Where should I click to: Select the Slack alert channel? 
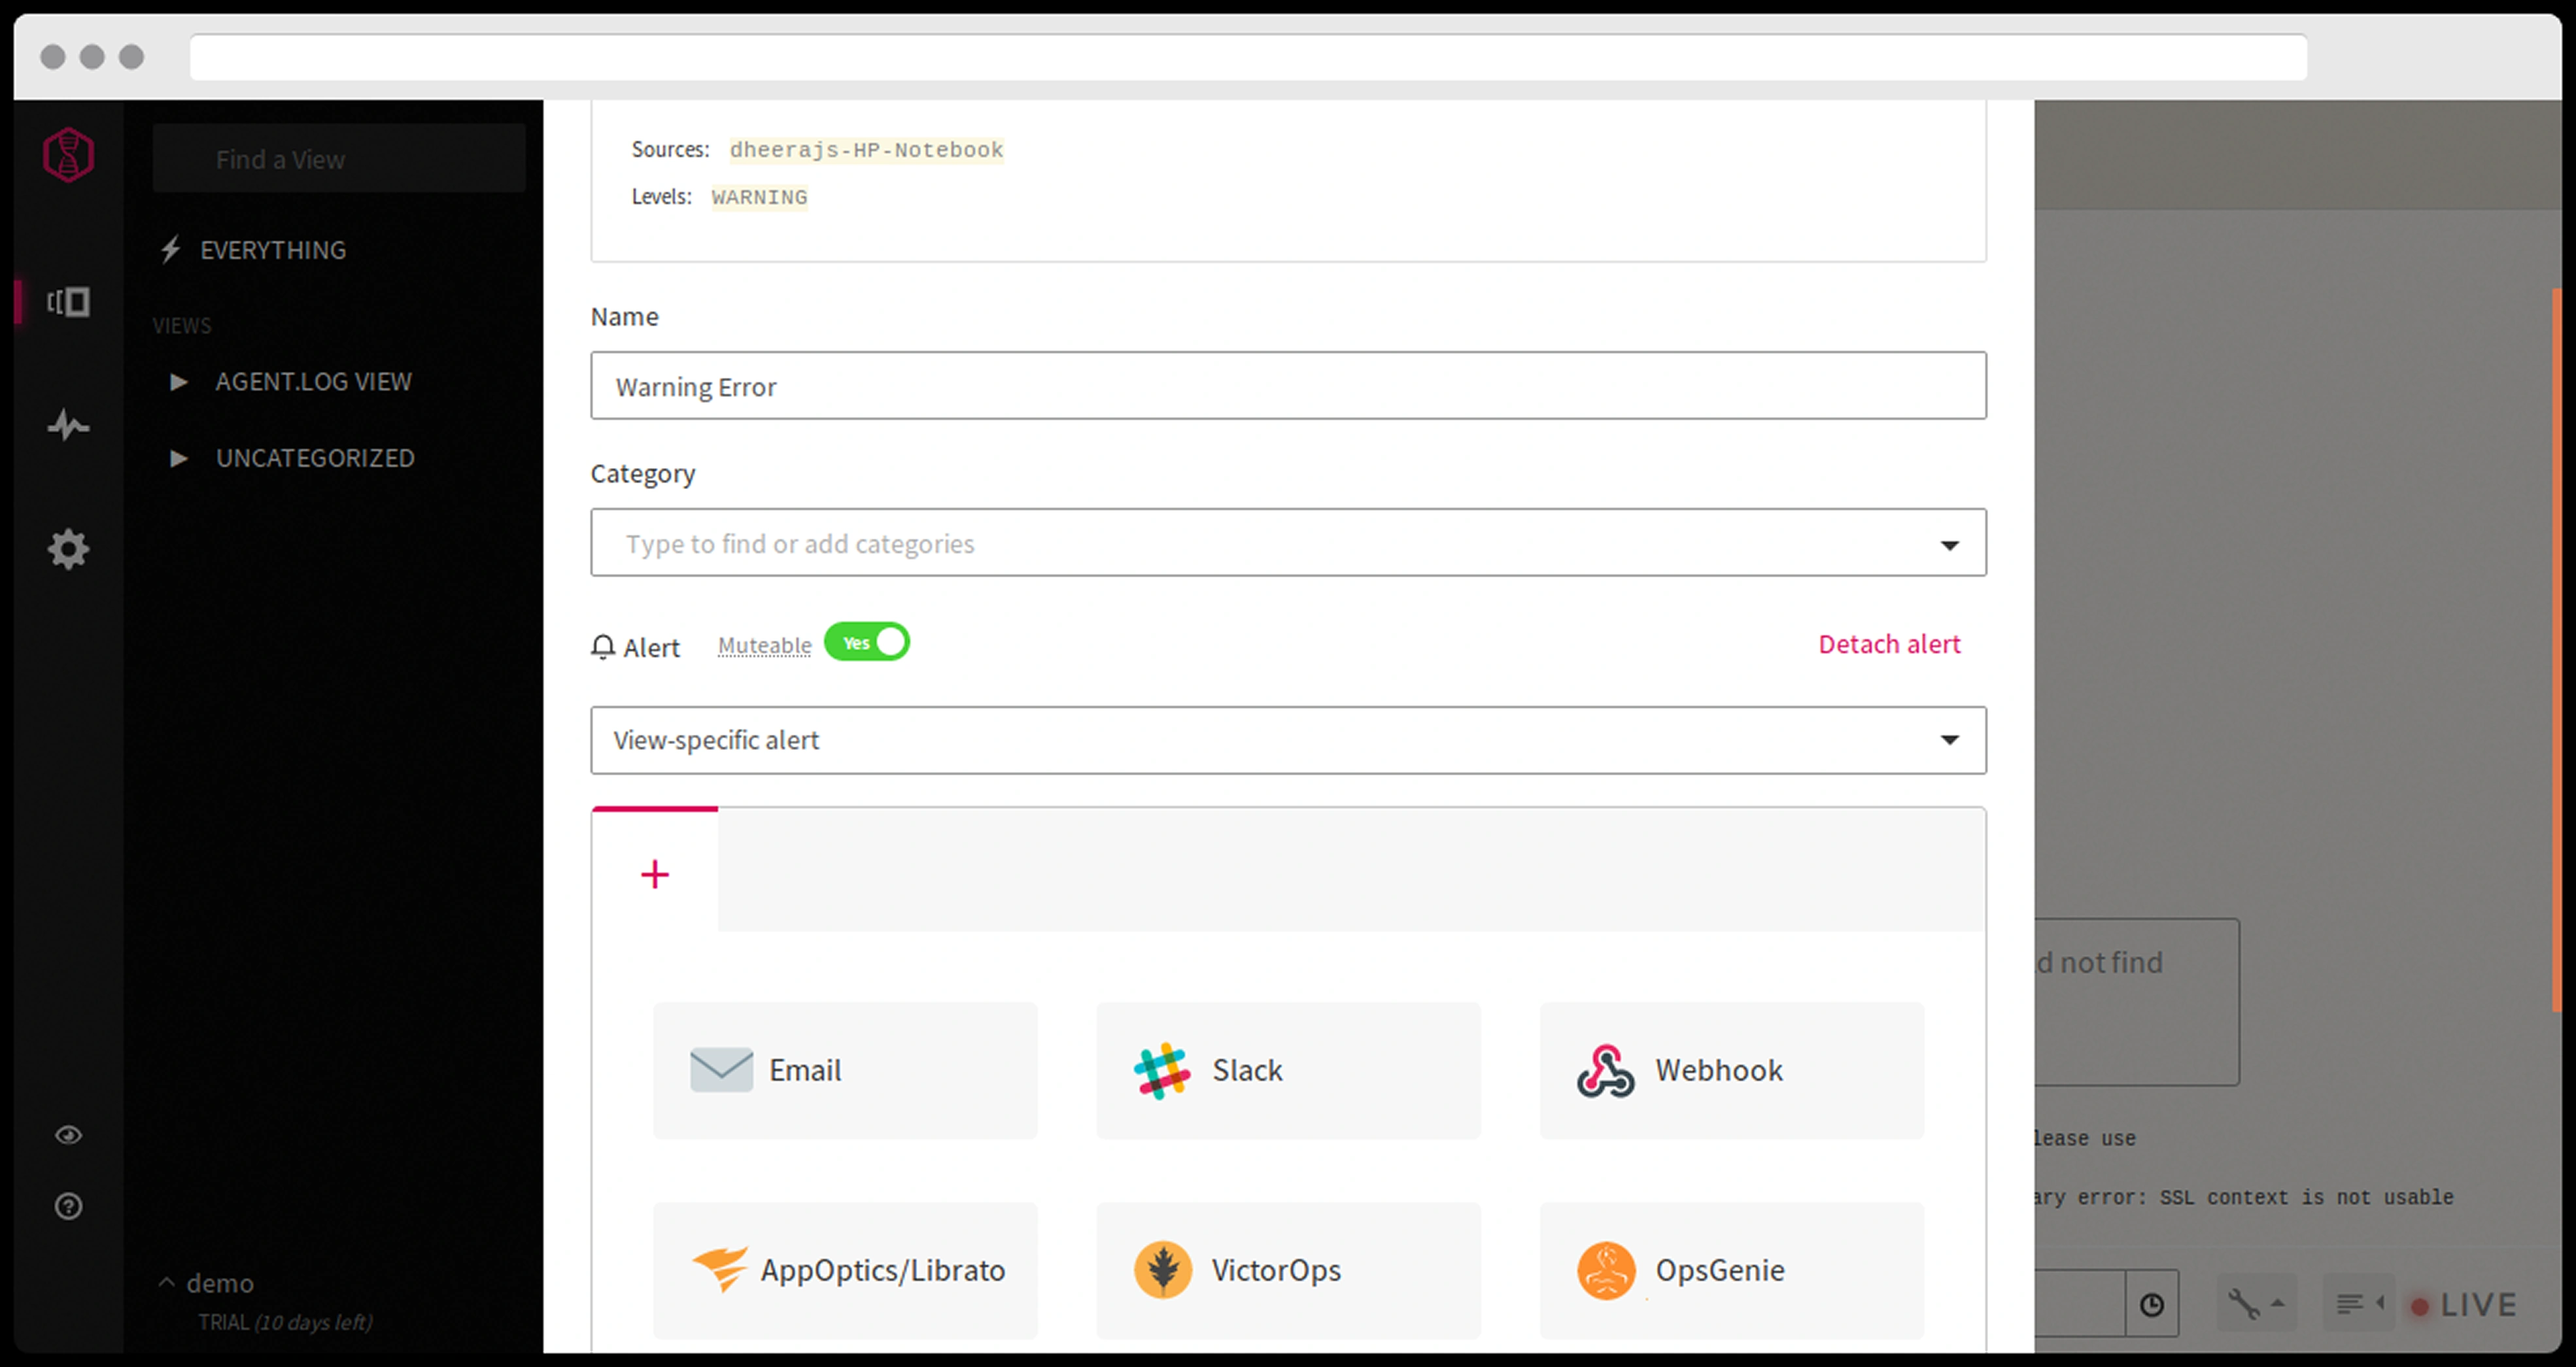pyautogui.click(x=1287, y=1070)
